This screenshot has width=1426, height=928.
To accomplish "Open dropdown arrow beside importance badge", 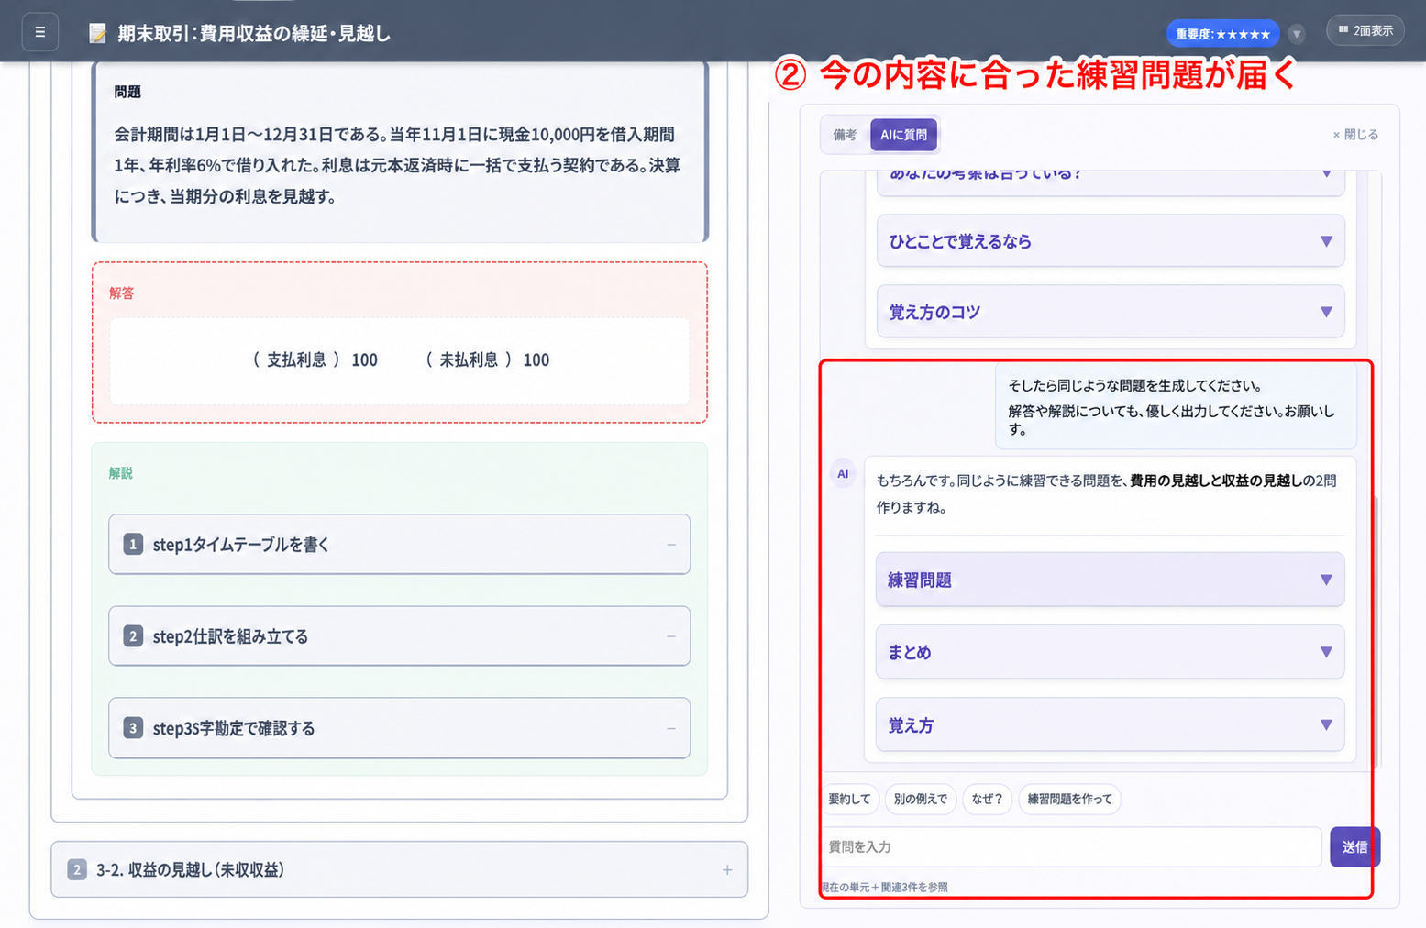I will pyautogui.click(x=1296, y=34).
